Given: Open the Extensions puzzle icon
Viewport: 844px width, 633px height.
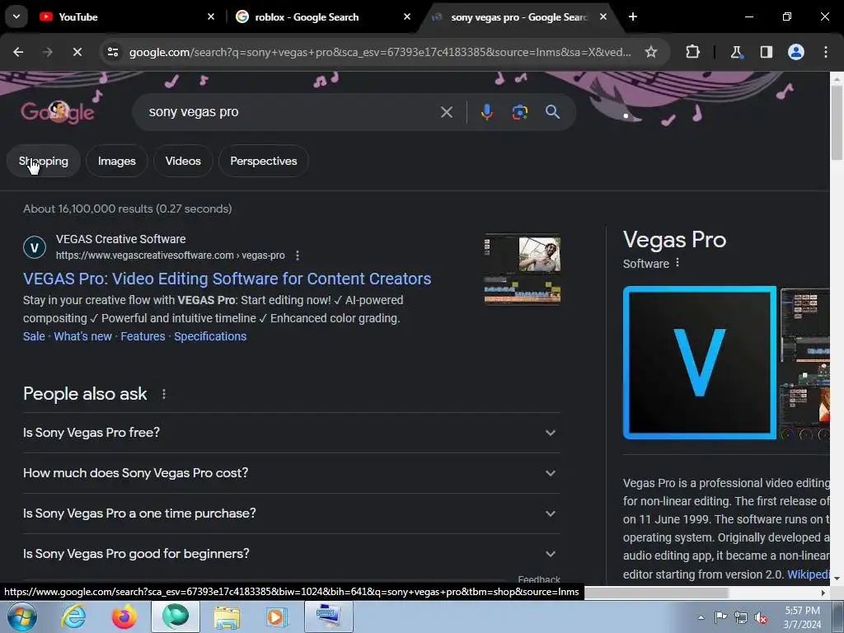Looking at the screenshot, I should (692, 52).
